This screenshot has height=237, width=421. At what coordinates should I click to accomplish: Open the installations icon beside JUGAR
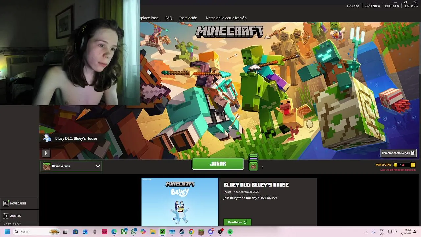coord(253,162)
